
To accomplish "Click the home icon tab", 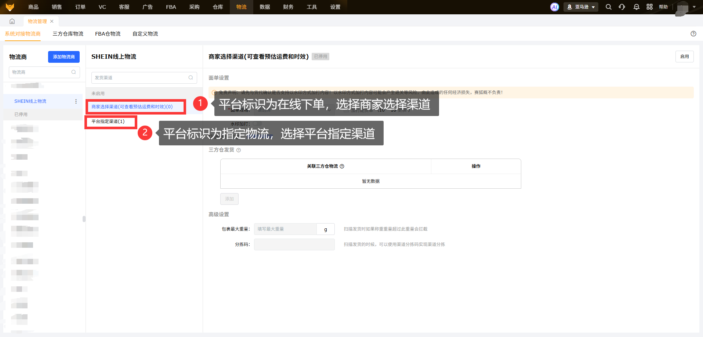I will (x=12, y=21).
